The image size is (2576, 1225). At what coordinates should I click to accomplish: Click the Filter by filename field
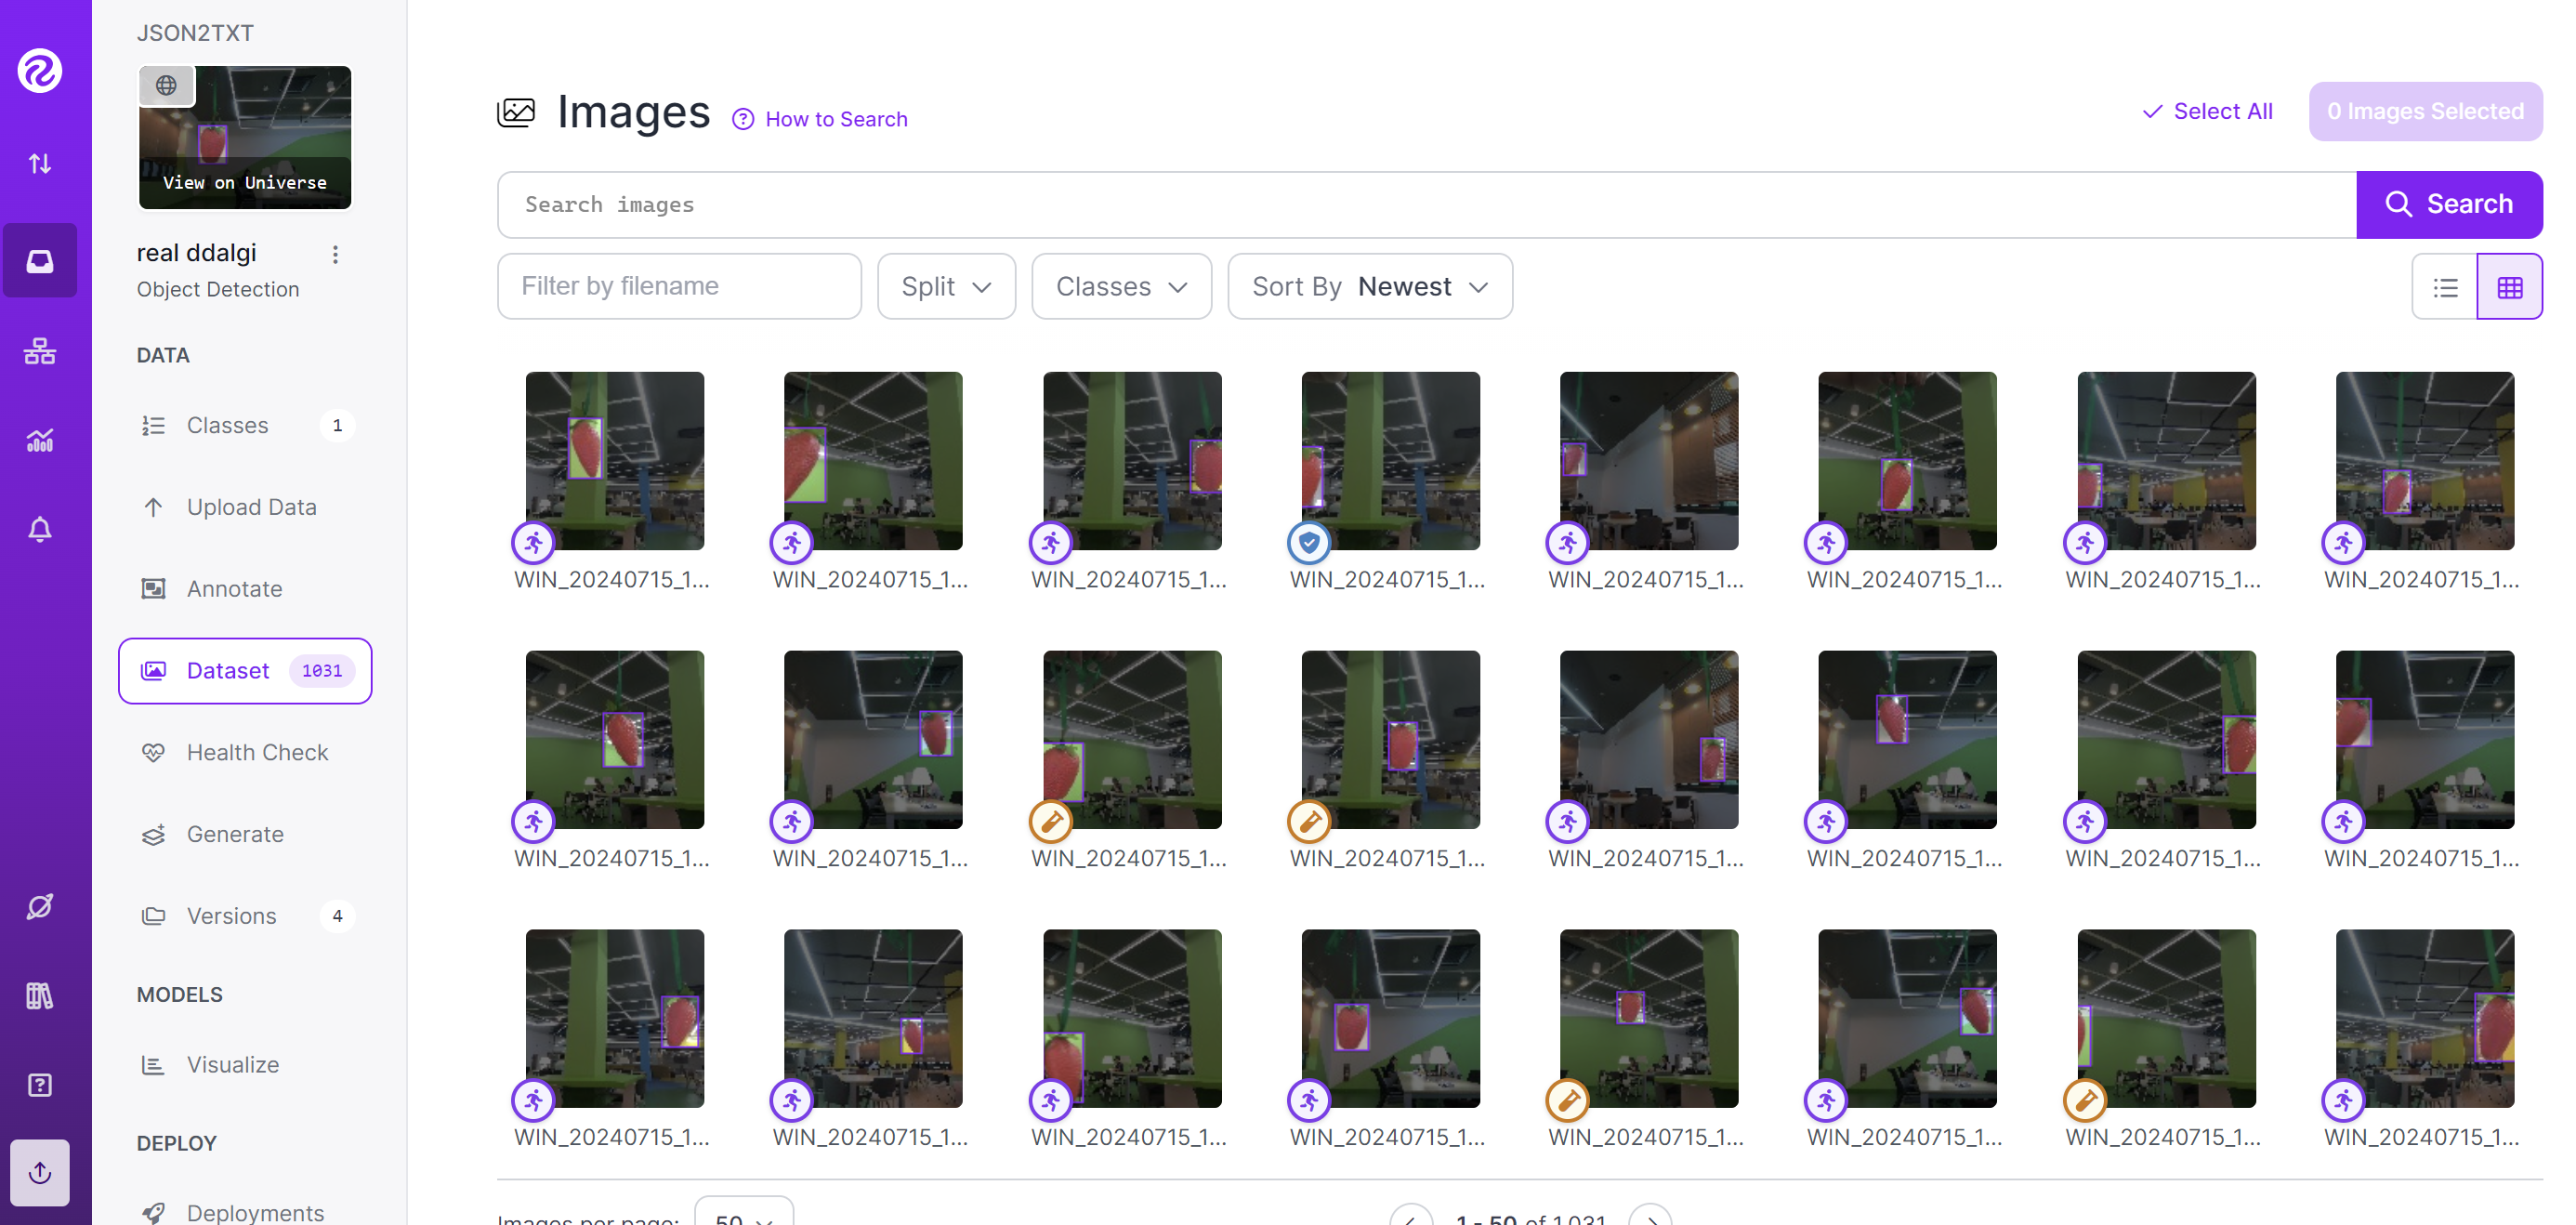coord(679,287)
